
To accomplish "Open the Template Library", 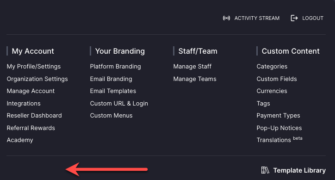I will click(x=299, y=170).
